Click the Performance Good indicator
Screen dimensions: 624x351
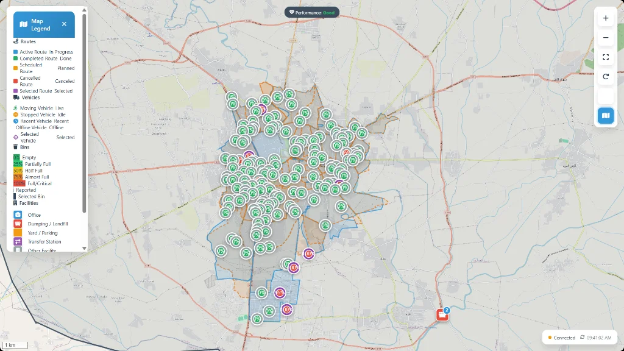311,13
